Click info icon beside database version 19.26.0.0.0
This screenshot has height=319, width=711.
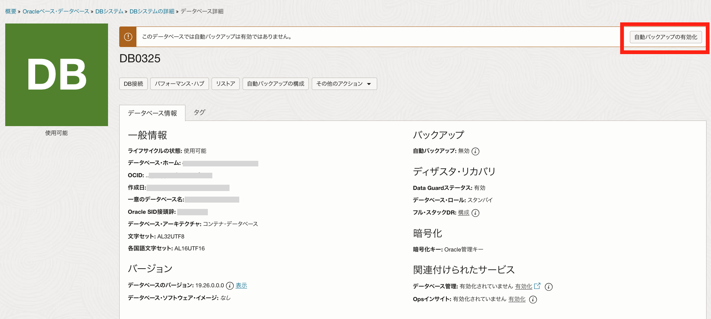point(230,286)
